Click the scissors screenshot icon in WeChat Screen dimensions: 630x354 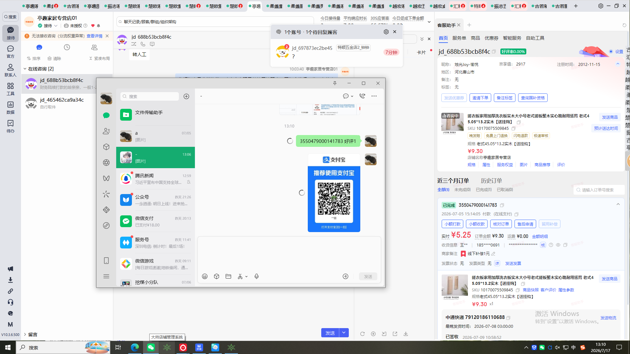click(x=240, y=276)
